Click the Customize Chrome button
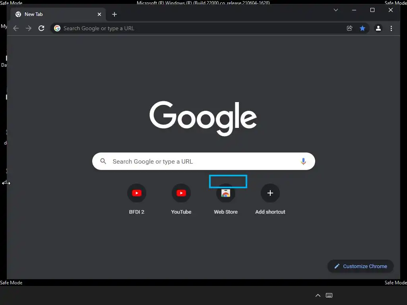Image resolution: width=407 pixels, height=305 pixels. [360, 266]
